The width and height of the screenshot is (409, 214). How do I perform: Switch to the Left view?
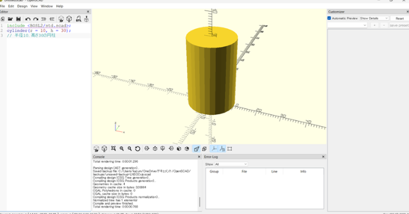click(171, 148)
